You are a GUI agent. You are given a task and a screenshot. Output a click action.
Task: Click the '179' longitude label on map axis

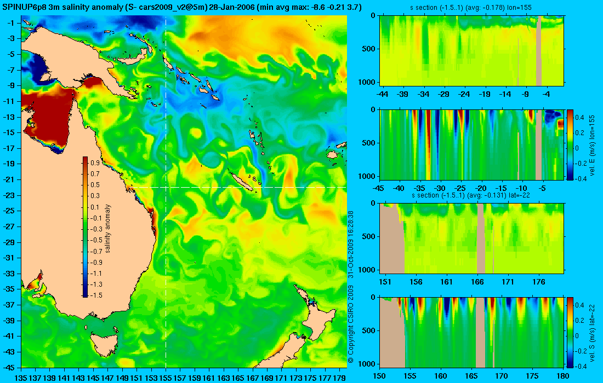tap(339, 378)
